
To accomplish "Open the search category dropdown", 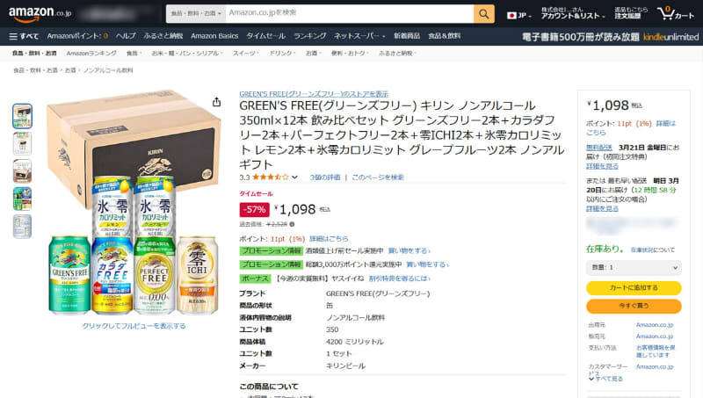I will [x=196, y=14].
